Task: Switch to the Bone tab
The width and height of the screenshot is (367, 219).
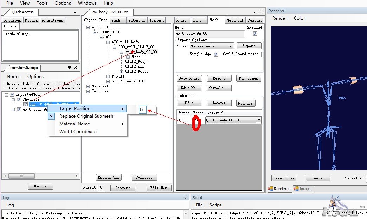Action: pos(197,20)
